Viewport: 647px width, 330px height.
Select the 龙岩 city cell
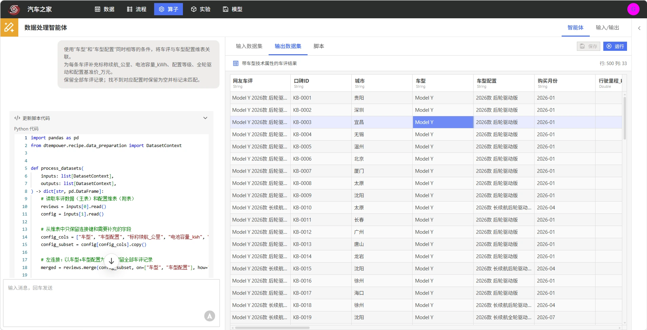[x=382, y=256]
